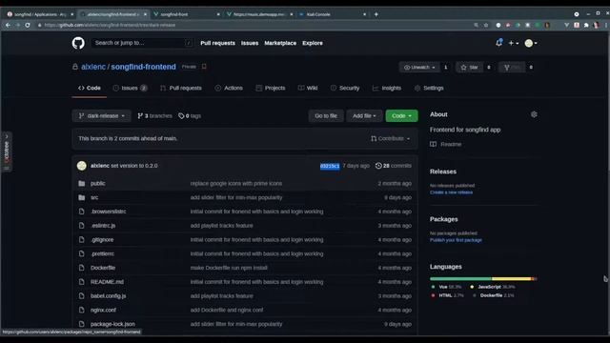The width and height of the screenshot is (610, 343).
Task: Open Issues in the top navigation
Action: coord(250,43)
